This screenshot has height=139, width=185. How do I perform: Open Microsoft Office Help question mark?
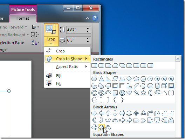(95, 18)
